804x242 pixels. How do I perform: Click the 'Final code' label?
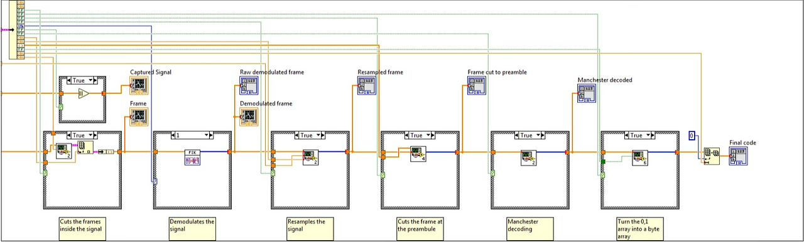click(x=743, y=143)
